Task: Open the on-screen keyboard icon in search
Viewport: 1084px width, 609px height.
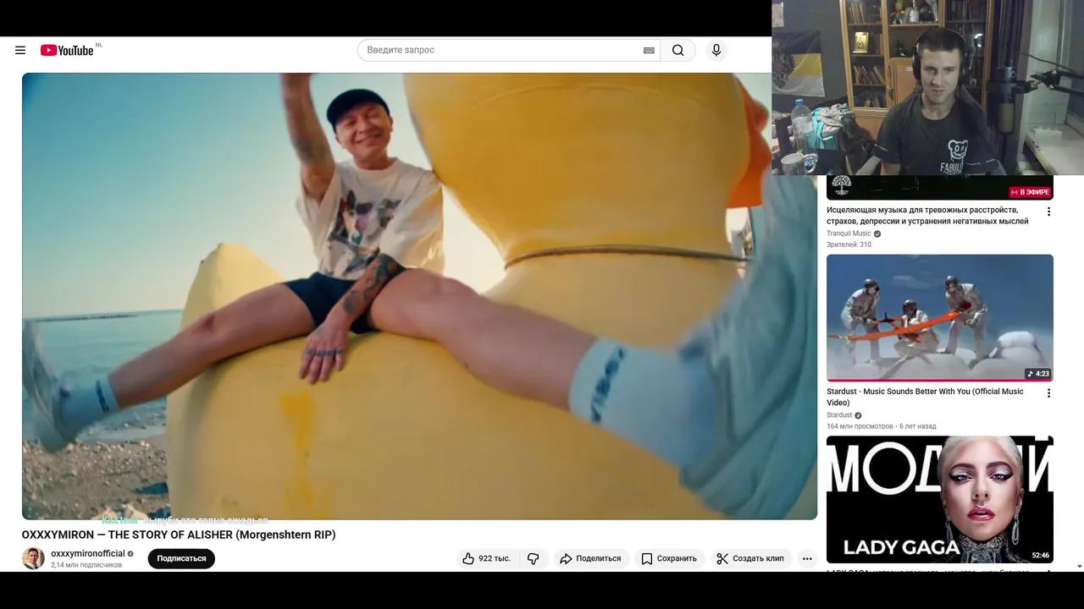Action: [649, 50]
